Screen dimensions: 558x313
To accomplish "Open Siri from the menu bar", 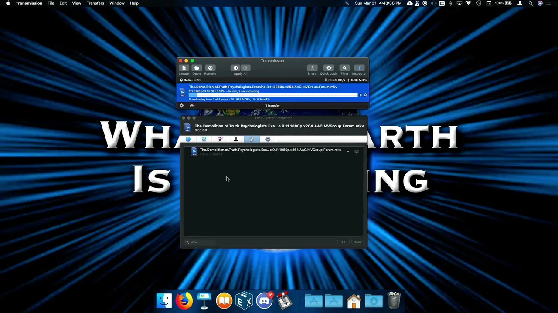I will [x=541, y=3].
